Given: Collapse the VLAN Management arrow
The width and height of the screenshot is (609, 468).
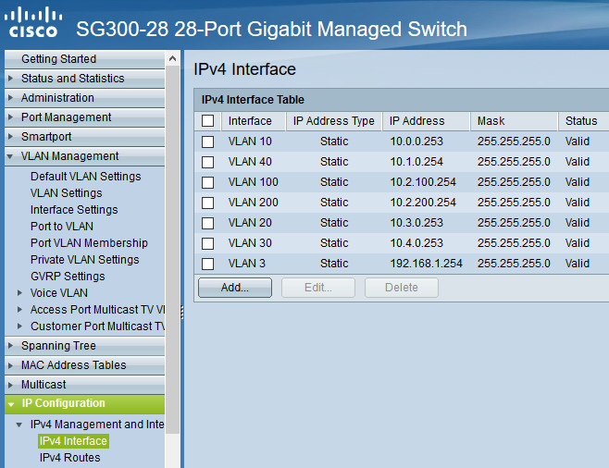Looking at the screenshot, I should 10,156.
